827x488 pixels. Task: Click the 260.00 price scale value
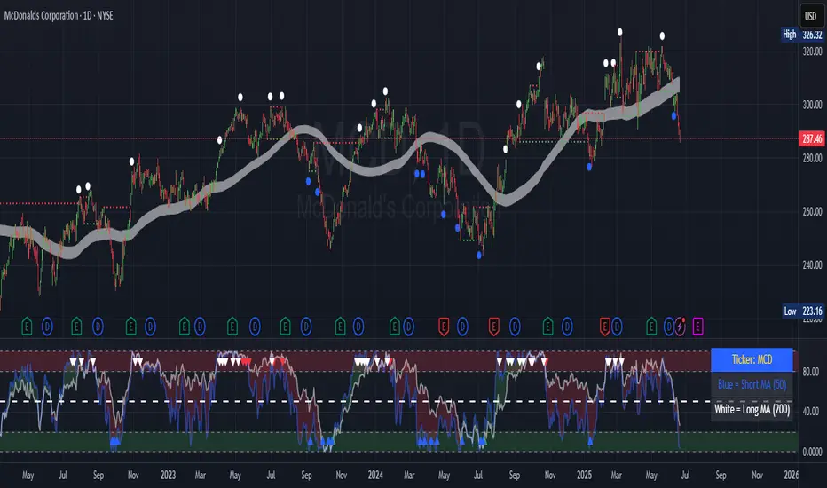[x=812, y=211]
